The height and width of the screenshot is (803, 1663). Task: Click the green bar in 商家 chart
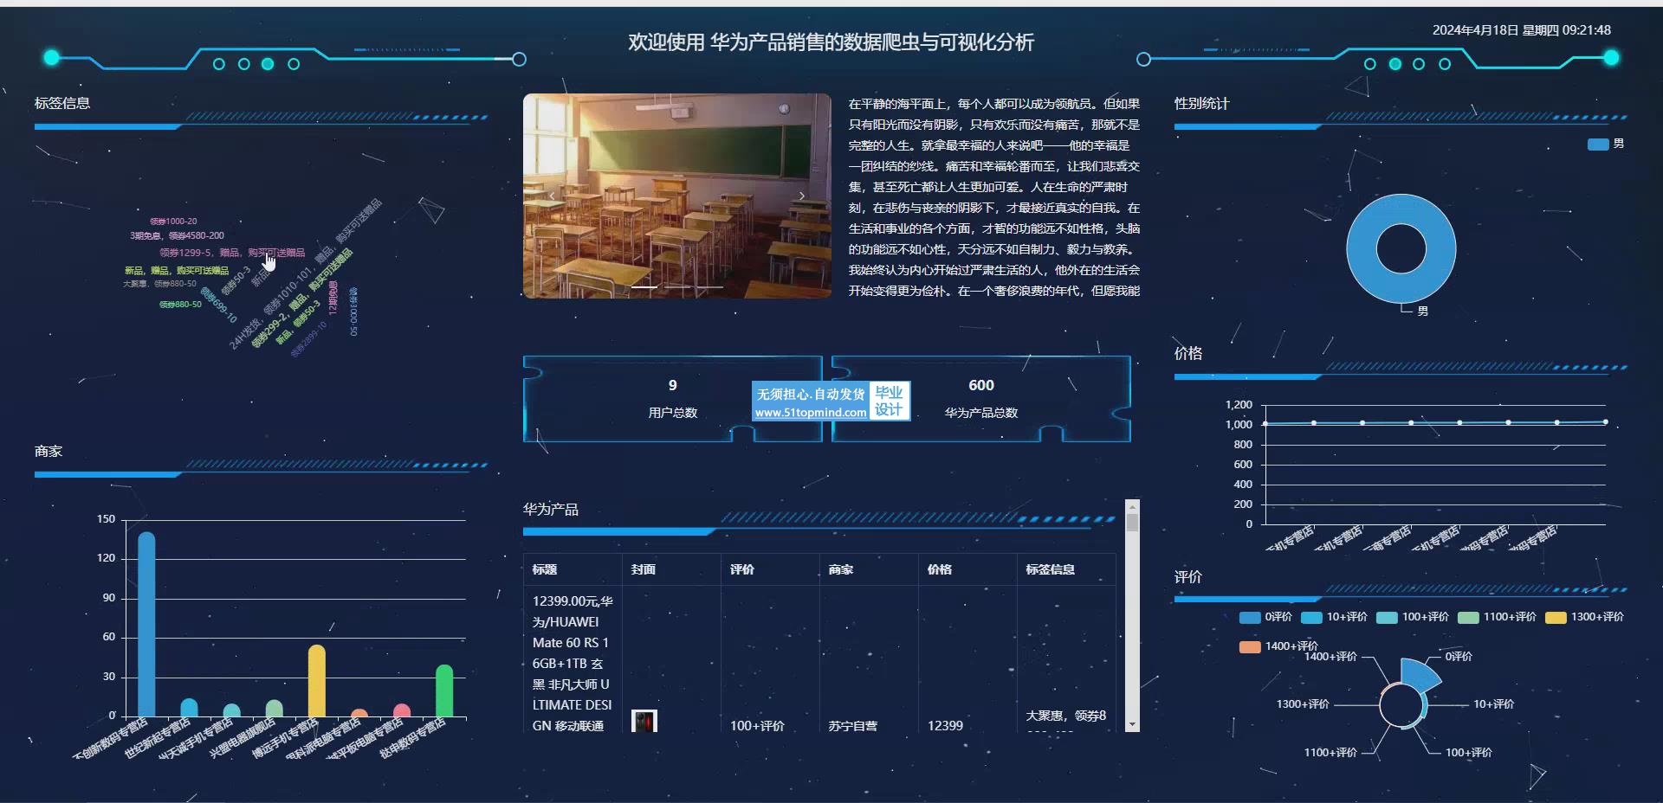444,691
